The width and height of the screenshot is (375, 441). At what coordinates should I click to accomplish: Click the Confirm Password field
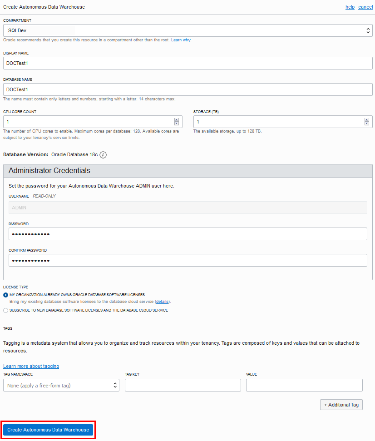(187, 260)
